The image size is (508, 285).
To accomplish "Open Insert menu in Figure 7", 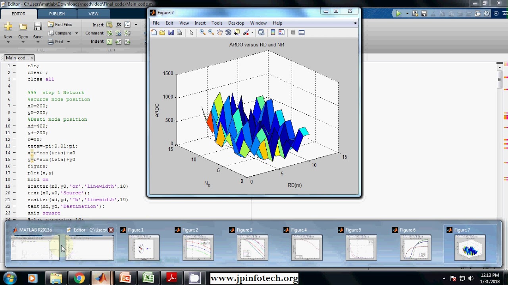I will 200,23.
